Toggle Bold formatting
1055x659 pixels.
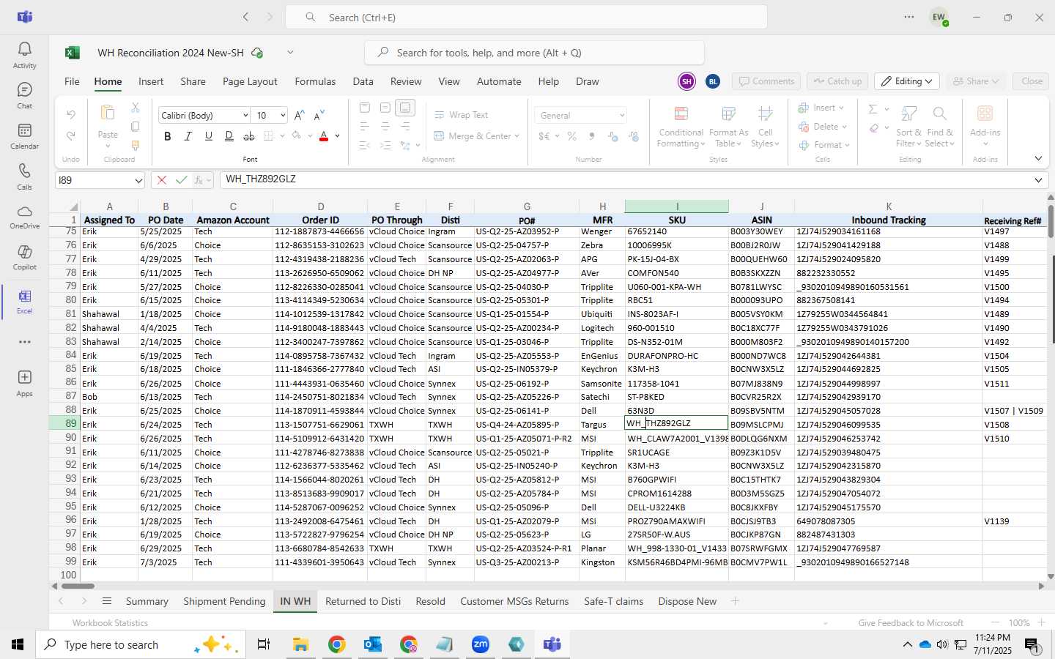pyautogui.click(x=168, y=136)
